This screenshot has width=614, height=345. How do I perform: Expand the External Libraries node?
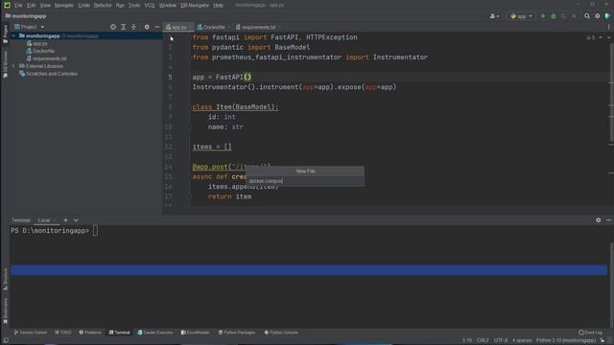click(x=14, y=66)
